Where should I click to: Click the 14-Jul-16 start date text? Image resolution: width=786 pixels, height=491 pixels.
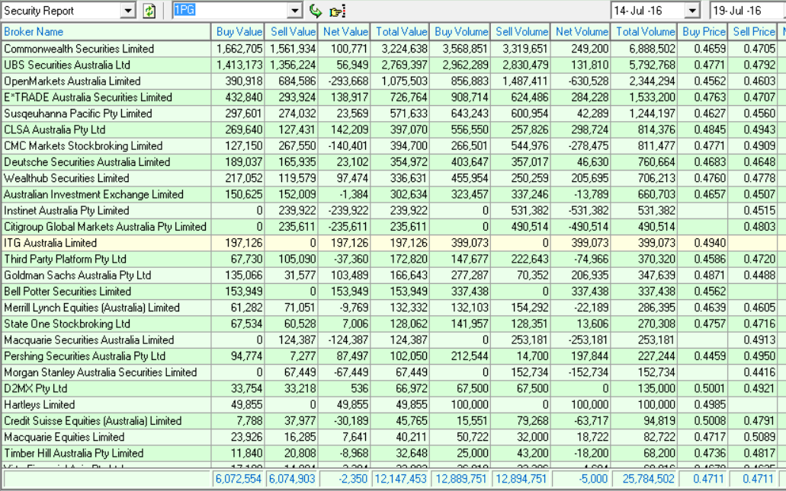(x=637, y=11)
